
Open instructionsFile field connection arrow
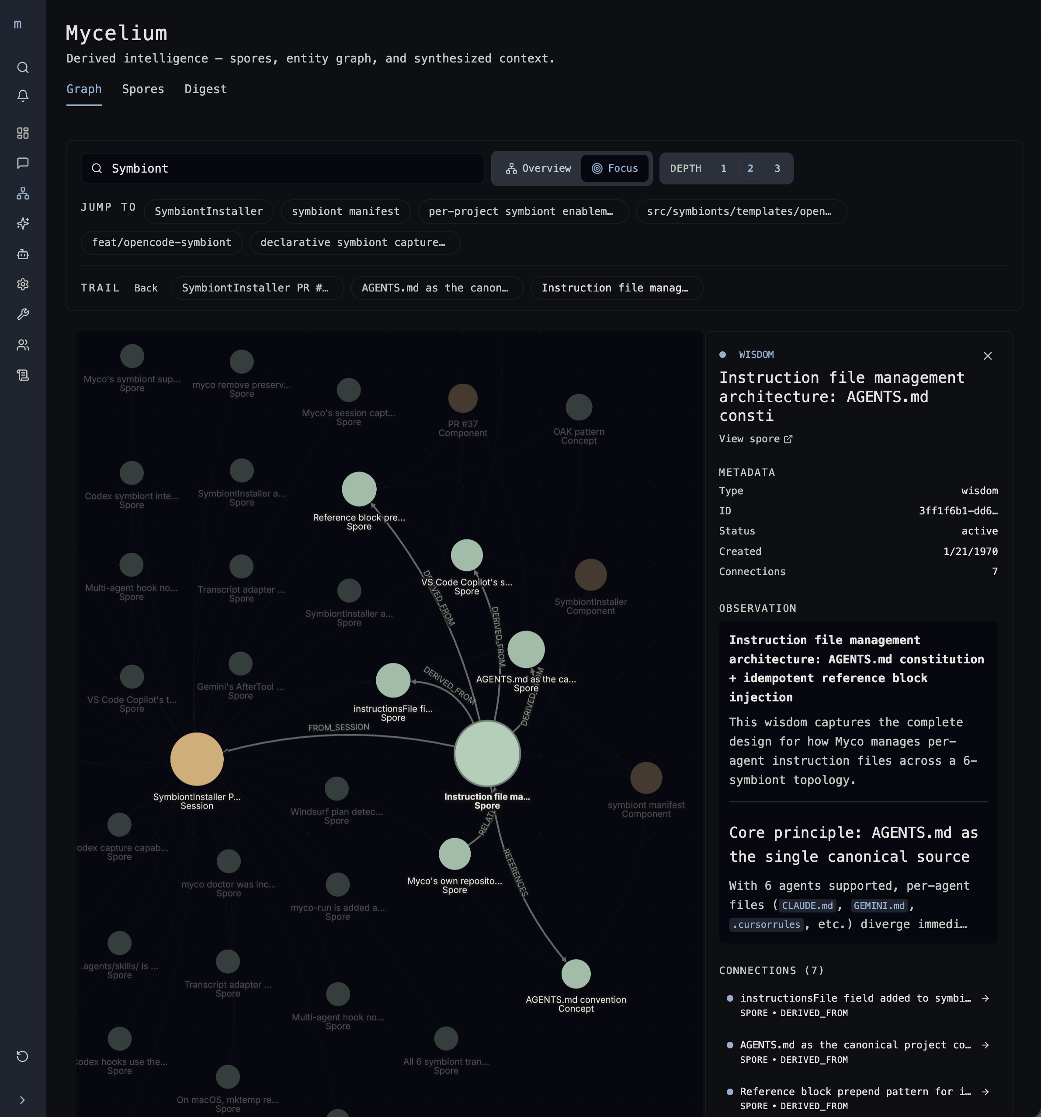pyautogui.click(x=985, y=999)
